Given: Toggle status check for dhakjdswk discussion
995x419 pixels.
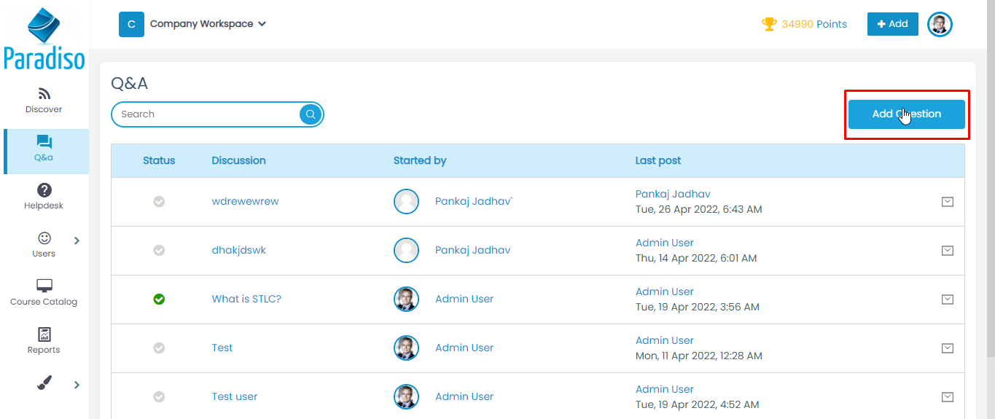Looking at the screenshot, I should click(159, 250).
